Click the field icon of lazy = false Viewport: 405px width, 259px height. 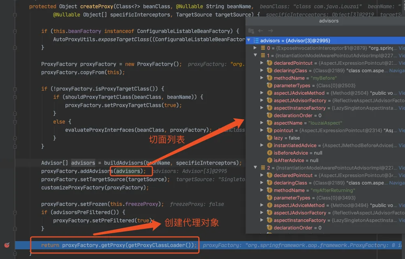pos(269,138)
